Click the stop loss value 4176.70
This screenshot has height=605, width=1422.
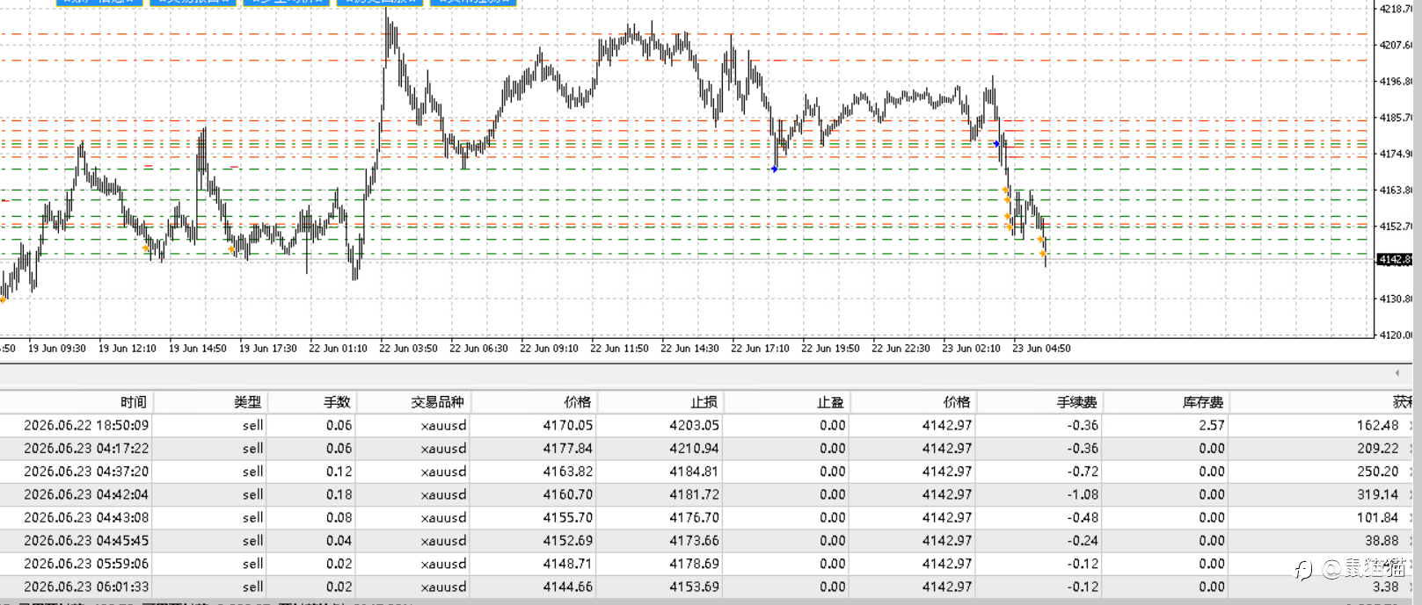click(694, 517)
